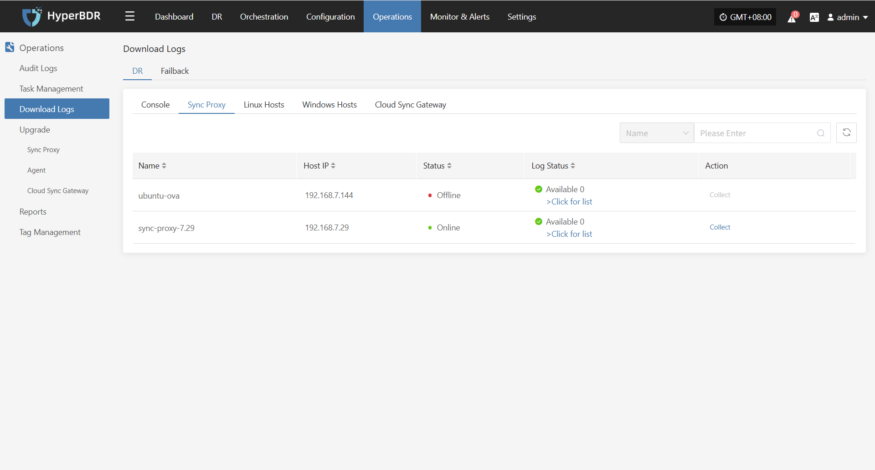Switch to the Failback tab
Screen dimensions: 875x470
coord(175,71)
